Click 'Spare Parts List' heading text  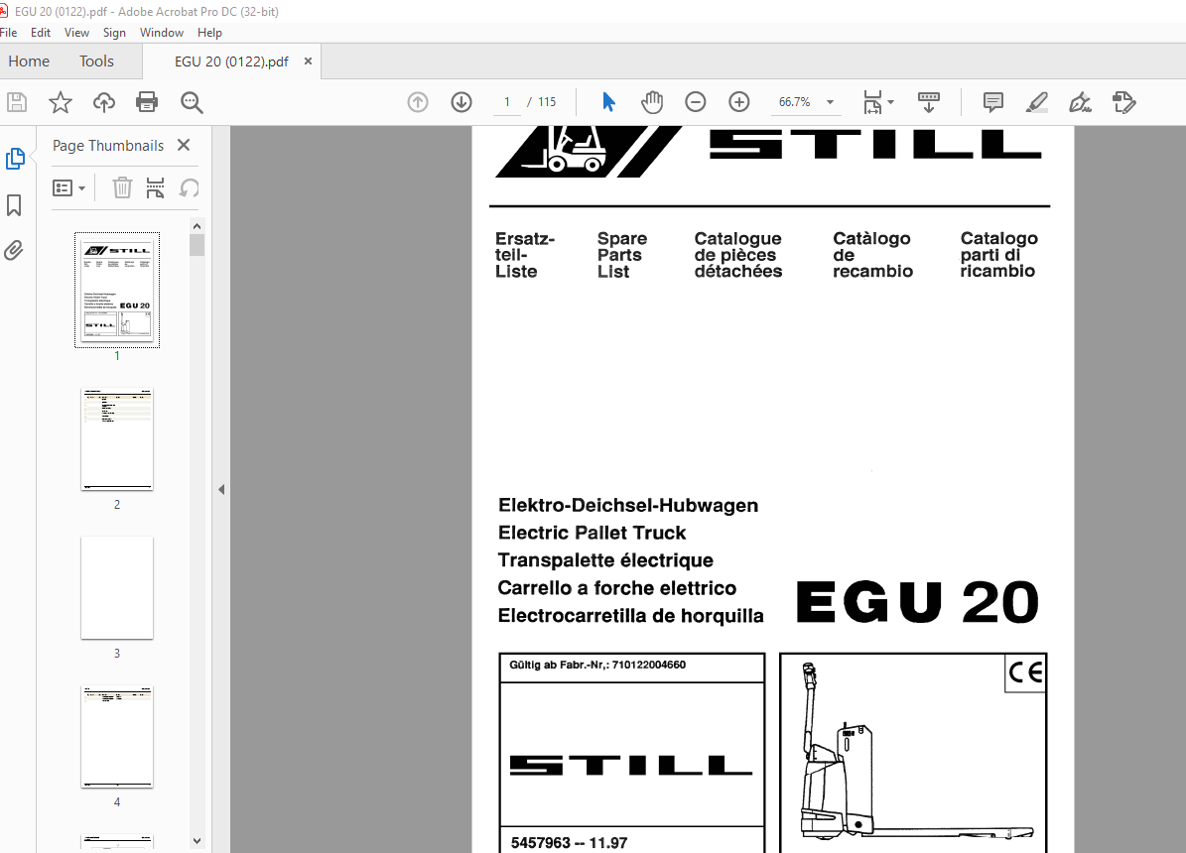(621, 255)
